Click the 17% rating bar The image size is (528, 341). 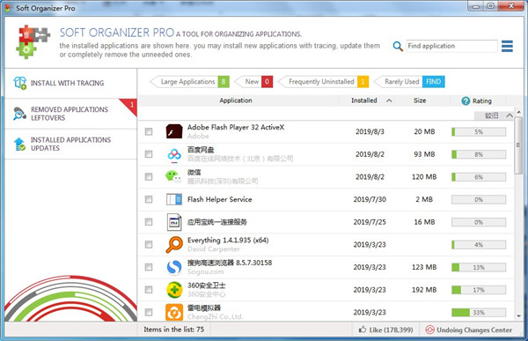point(479,290)
